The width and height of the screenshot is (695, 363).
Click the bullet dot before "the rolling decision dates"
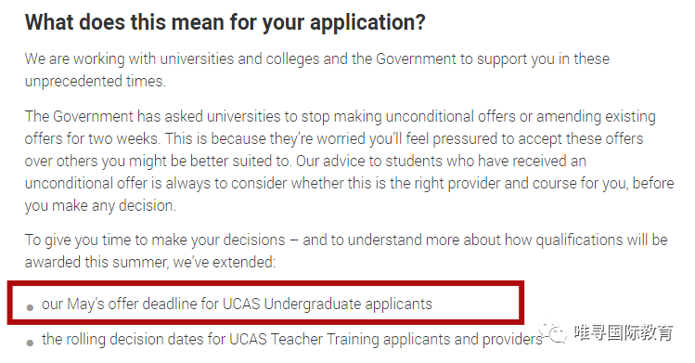tap(30, 343)
